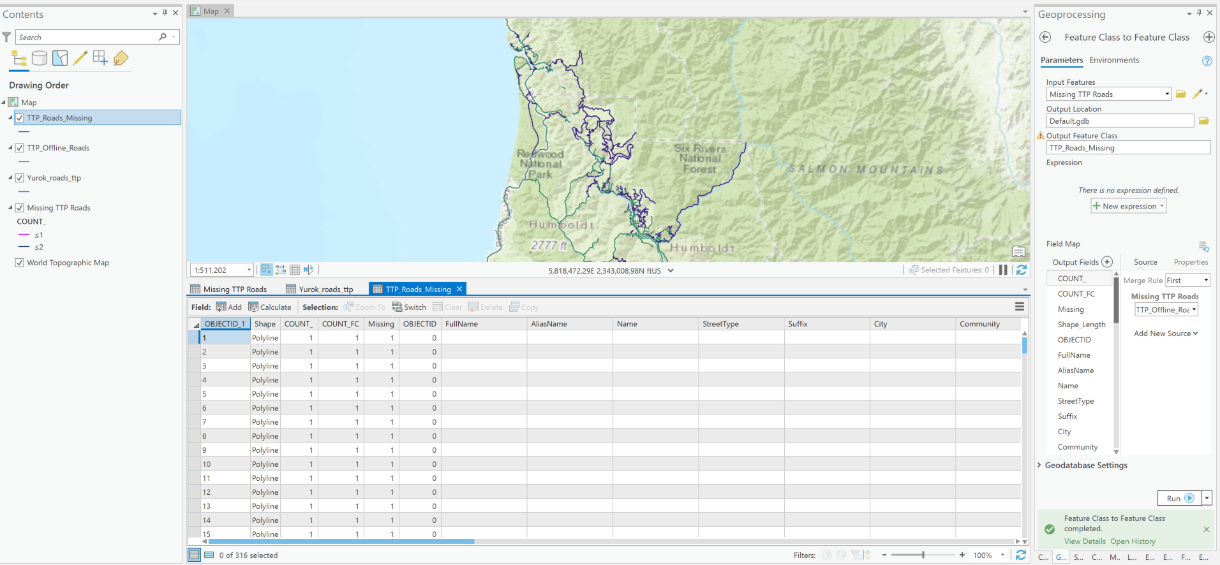Switch Contents to List By Editing view
Viewport: 1220px width, 565px height.
tap(80, 59)
